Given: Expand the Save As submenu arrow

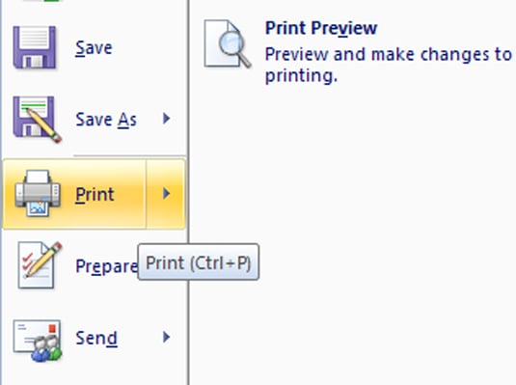Looking at the screenshot, I should pos(167,119).
